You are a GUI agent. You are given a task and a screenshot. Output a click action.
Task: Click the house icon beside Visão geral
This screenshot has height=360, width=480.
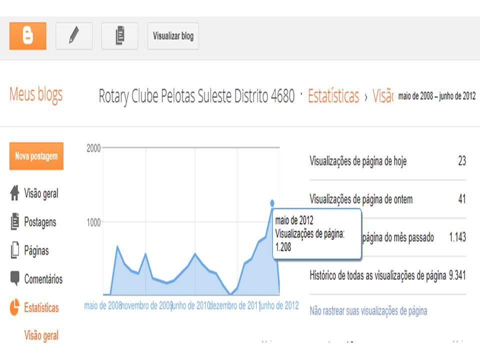(x=14, y=193)
